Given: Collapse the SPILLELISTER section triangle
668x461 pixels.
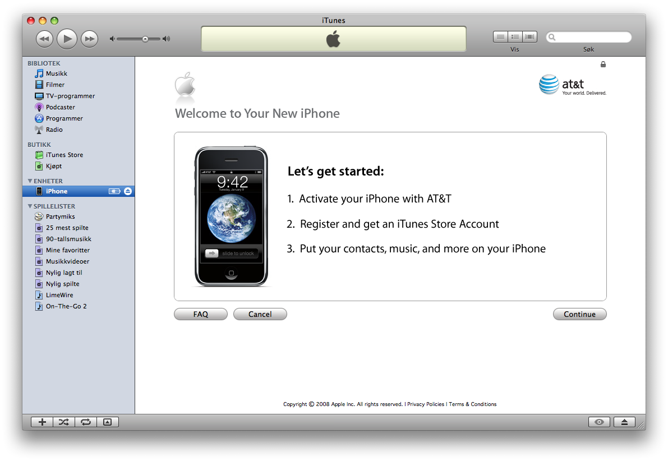Looking at the screenshot, I should (30, 206).
